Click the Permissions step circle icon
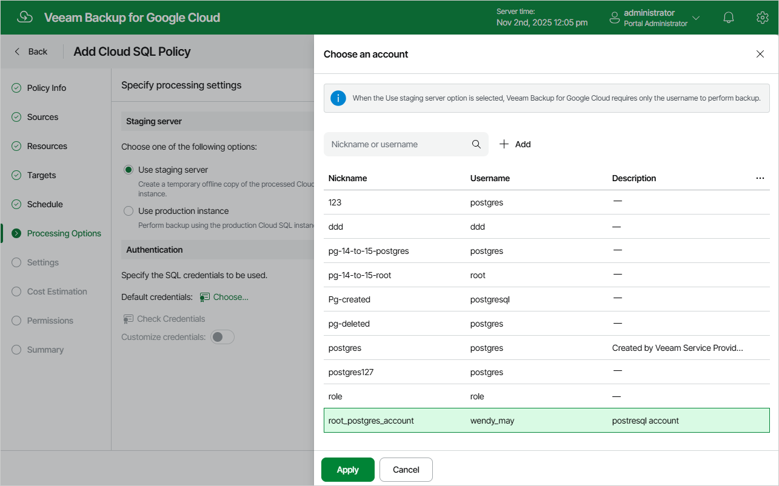This screenshot has width=779, height=486. click(x=16, y=321)
